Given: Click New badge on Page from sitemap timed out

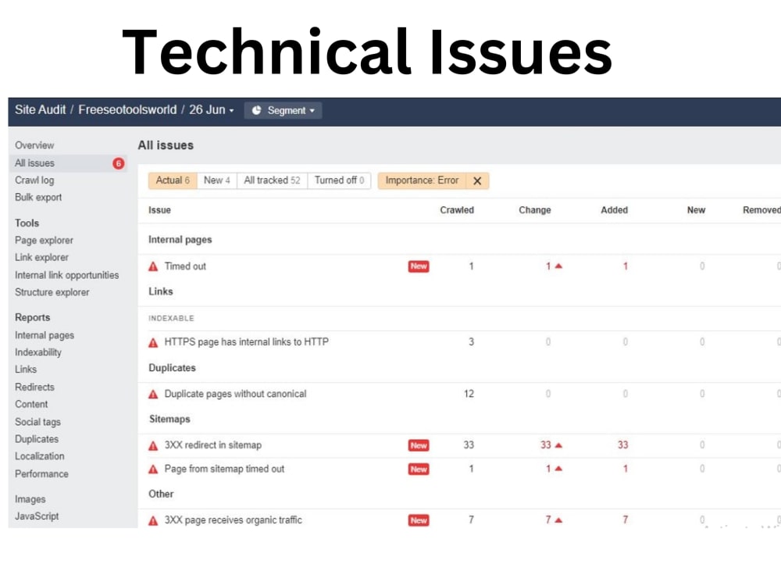Looking at the screenshot, I should [419, 470].
